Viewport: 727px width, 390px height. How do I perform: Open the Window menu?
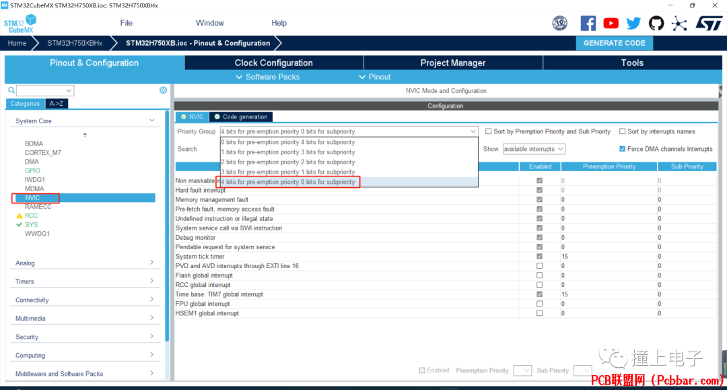point(209,23)
